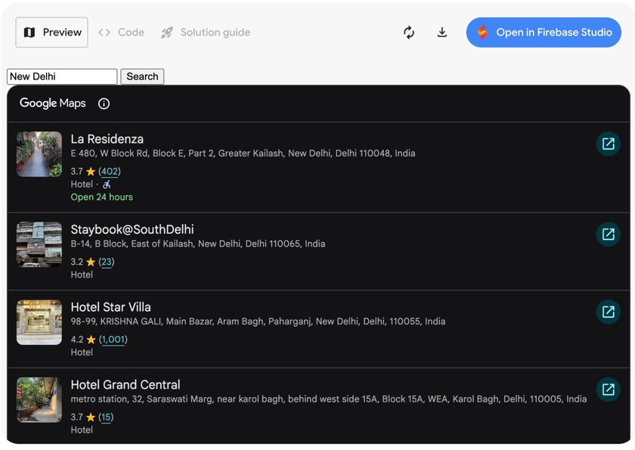Click the New Delhi search input field
635x450 pixels.
coord(61,76)
